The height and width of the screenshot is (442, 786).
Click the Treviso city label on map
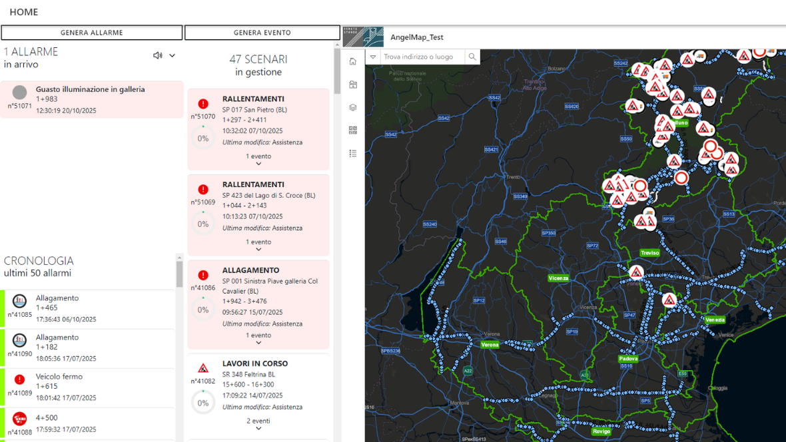pos(649,253)
